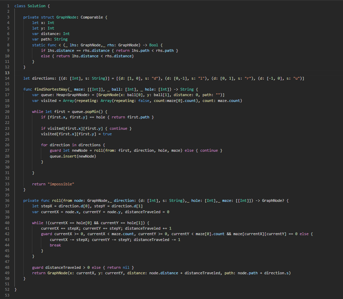Screen dimensions: 343x299
Task: Click the class name "Solution" on line 1
Action: tap(36, 6)
